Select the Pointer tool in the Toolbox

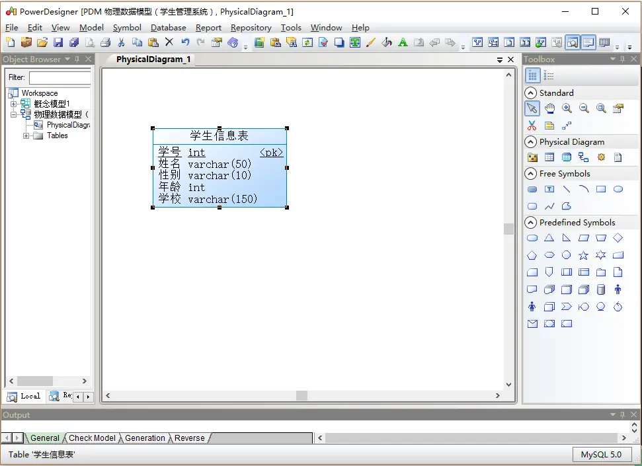coord(532,108)
